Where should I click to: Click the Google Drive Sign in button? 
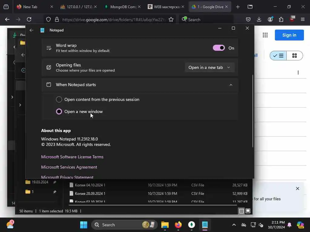[x=289, y=35]
